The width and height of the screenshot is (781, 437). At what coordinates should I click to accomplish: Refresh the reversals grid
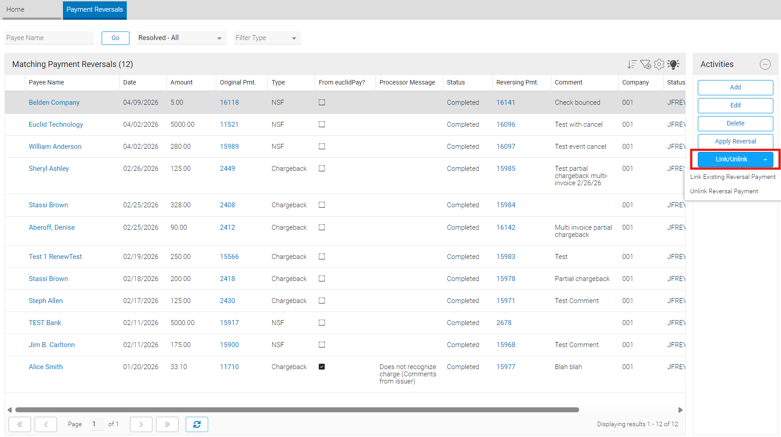(x=197, y=424)
